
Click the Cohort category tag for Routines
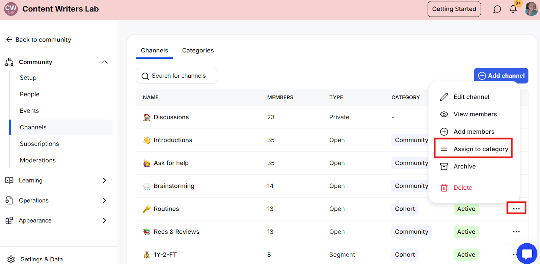405,209
